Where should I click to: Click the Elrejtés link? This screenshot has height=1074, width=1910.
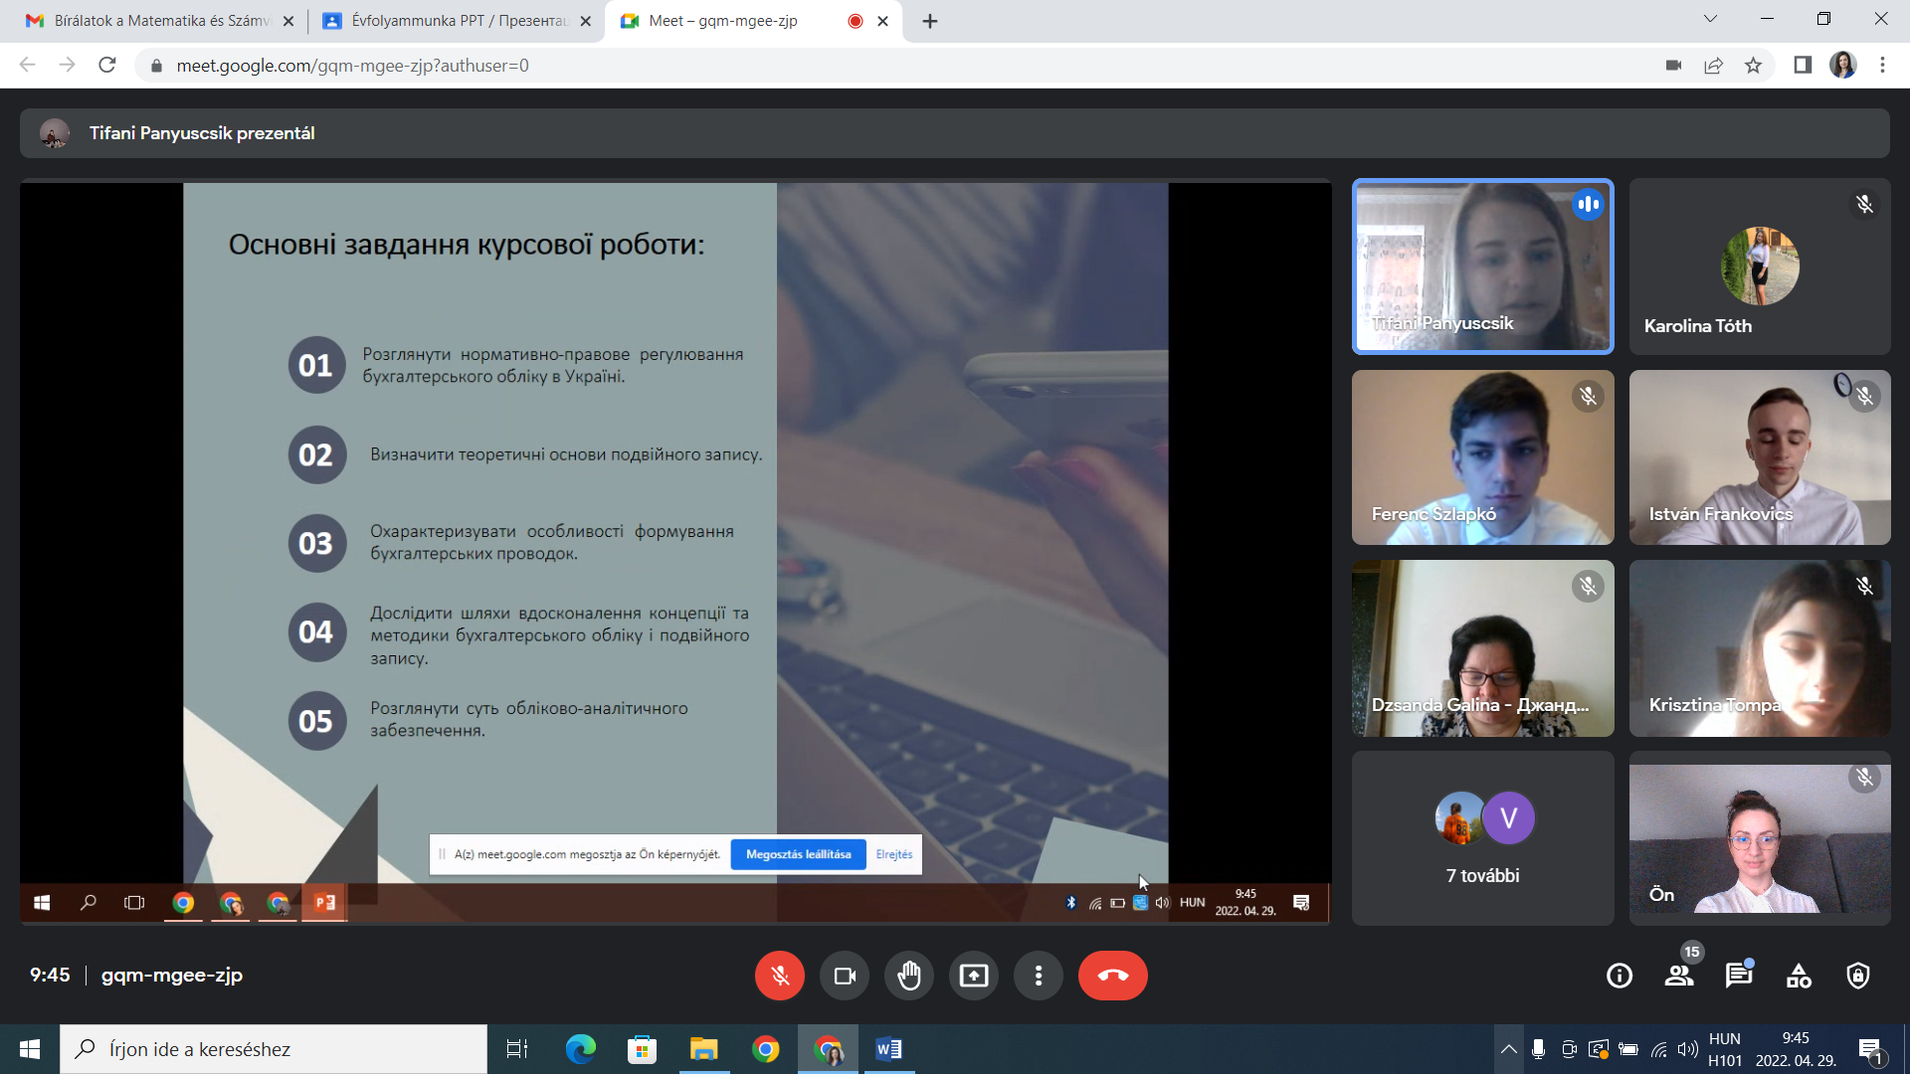pos(893,854)
